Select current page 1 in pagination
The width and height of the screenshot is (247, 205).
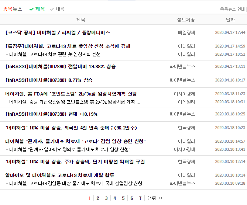[89, 198]
